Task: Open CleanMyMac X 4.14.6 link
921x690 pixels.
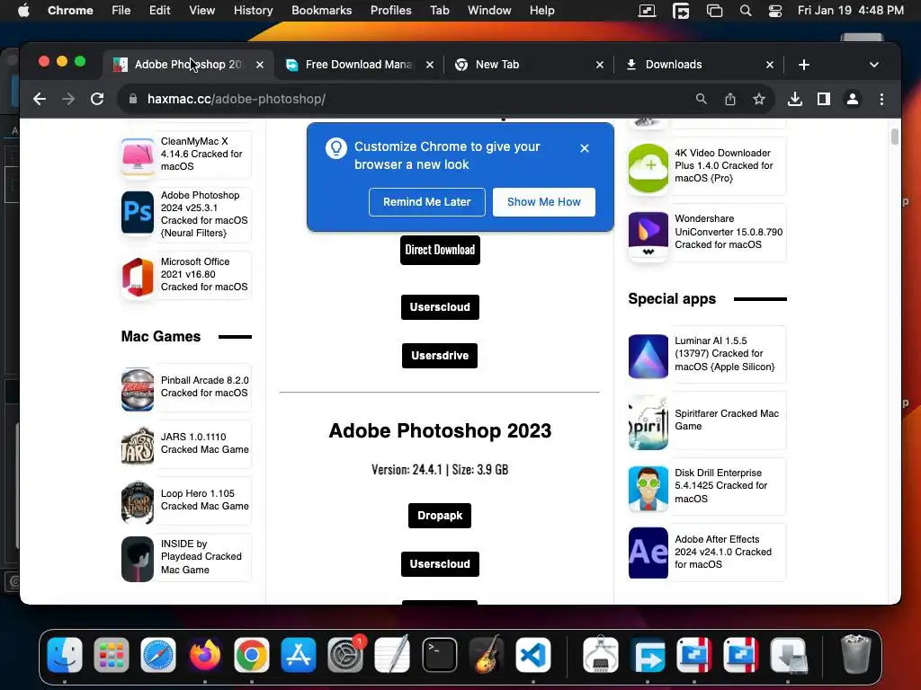Action: coord(203,154)
